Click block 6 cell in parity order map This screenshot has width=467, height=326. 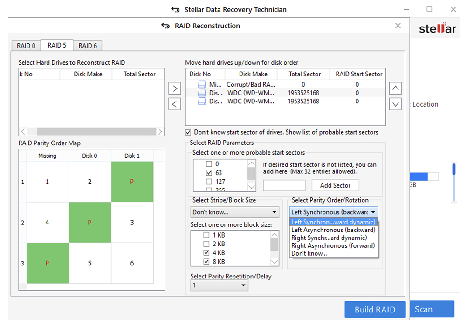(x=132, y=263)
